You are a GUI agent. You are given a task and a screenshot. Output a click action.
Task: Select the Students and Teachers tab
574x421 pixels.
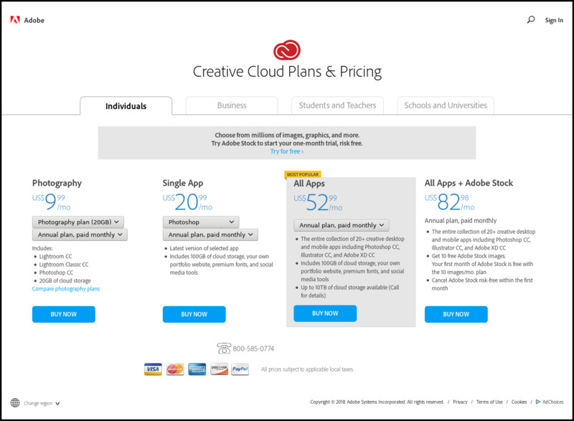337,105
